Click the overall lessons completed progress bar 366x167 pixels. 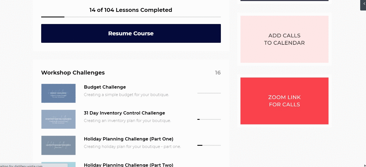tap(131, 17)
